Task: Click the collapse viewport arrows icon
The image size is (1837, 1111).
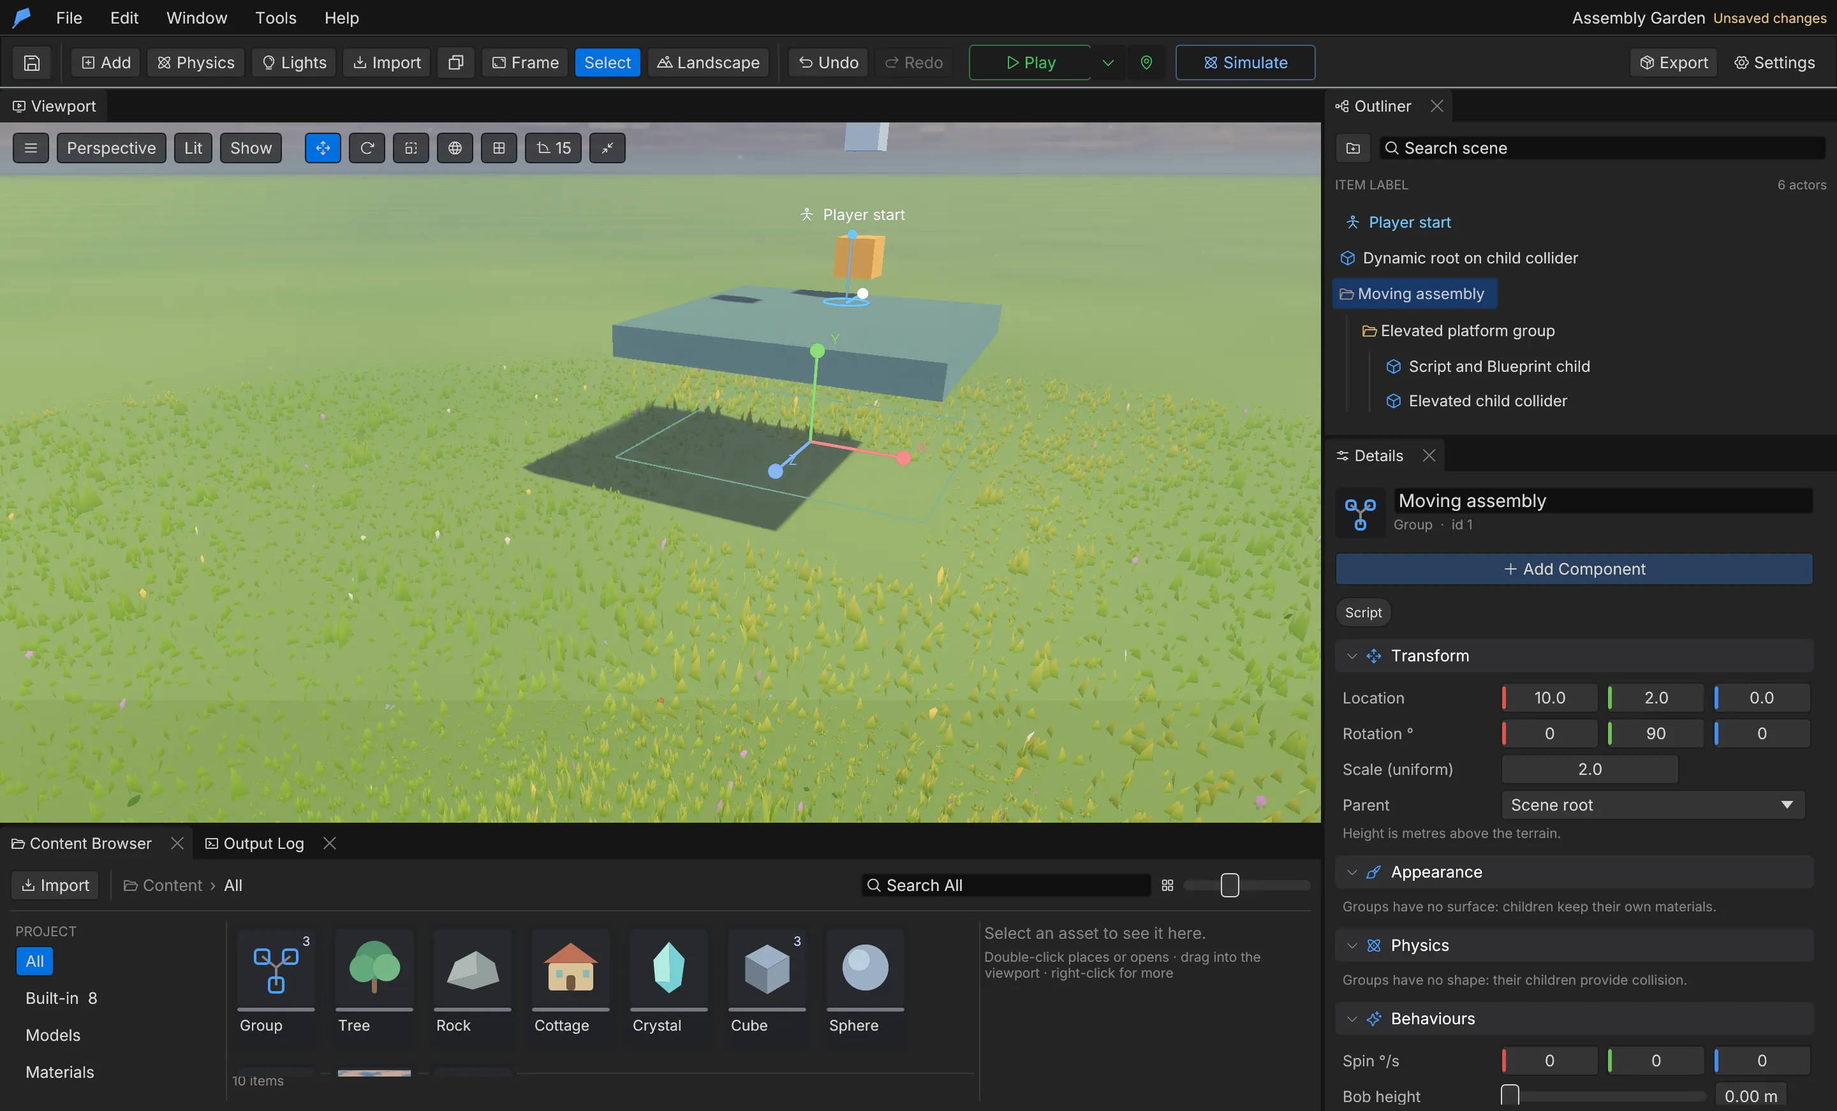Action: point(608,147)
